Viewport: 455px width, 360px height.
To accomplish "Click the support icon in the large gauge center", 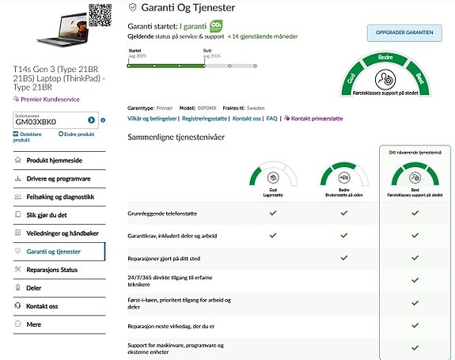I will (385, 79).
